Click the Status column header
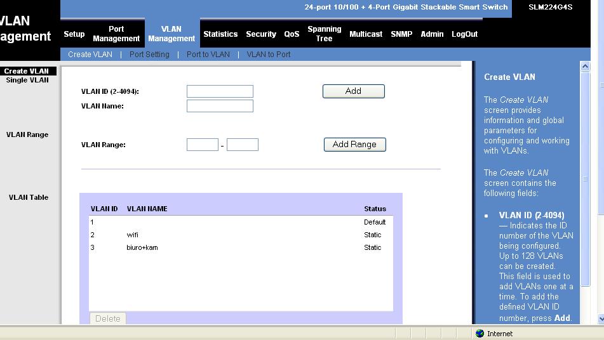Image resolution: width=604 pixels, height=340 pixels. pyautogui.click(x=375, y=209)
